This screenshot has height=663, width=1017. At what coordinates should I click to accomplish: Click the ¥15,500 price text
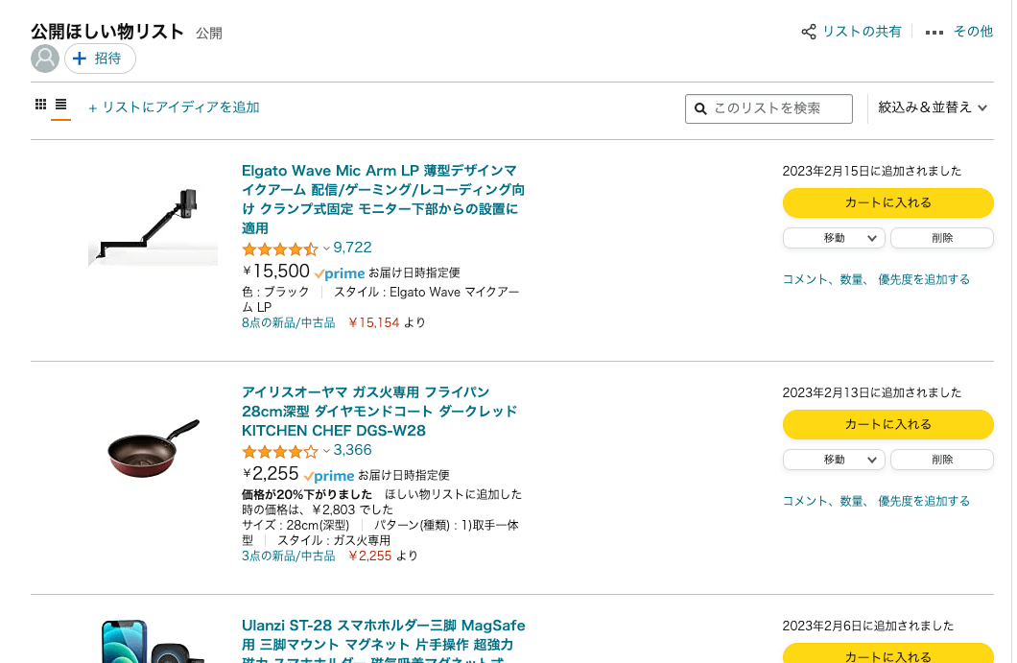click(276, 272)
